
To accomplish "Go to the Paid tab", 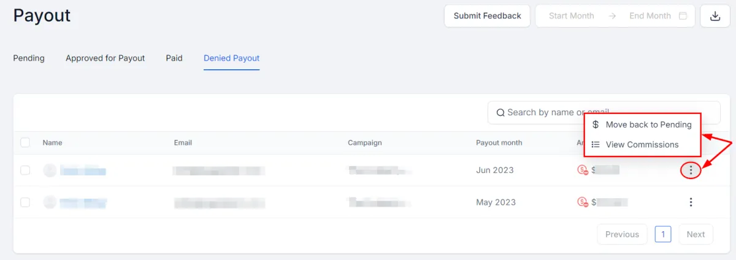I will 174,58.
